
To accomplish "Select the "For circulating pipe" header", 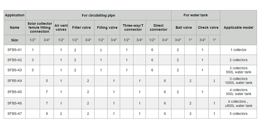I will point(98,15).
